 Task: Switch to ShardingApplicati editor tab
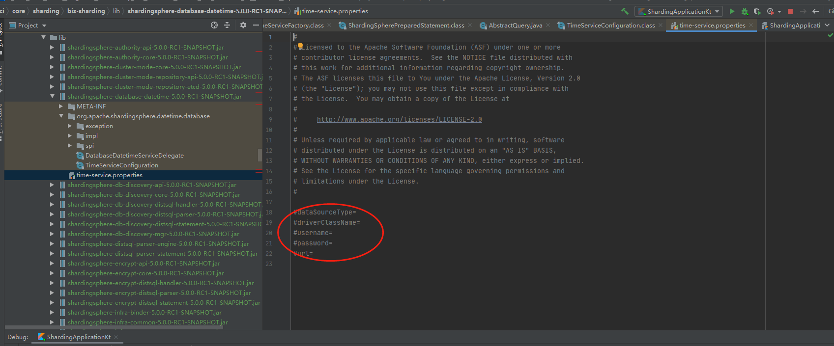(x=791, y=25)
